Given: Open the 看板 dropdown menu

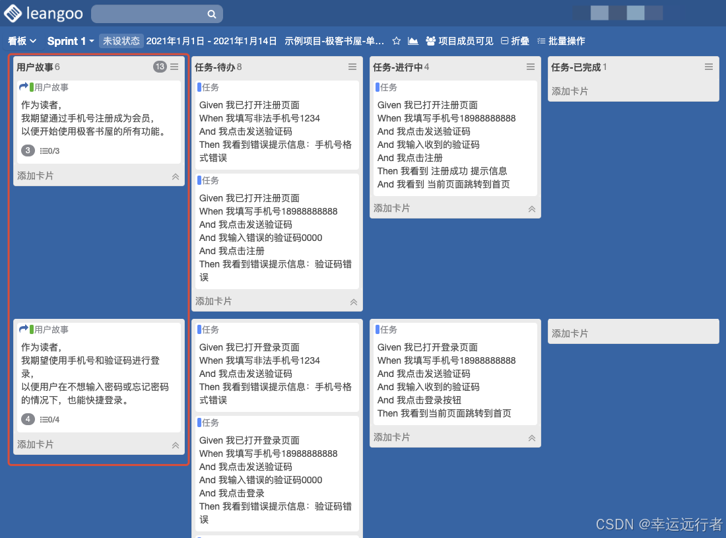Looking at the screenshot, I should pyautogui.click(x=22, y=41).
